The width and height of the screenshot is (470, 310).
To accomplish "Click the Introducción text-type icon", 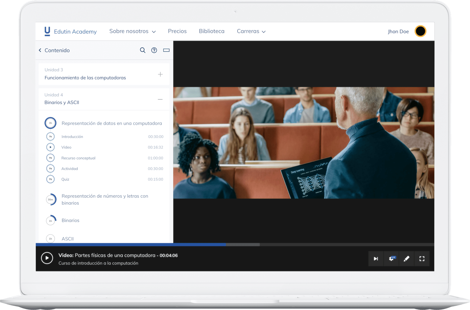I will [x=51, y=137].
